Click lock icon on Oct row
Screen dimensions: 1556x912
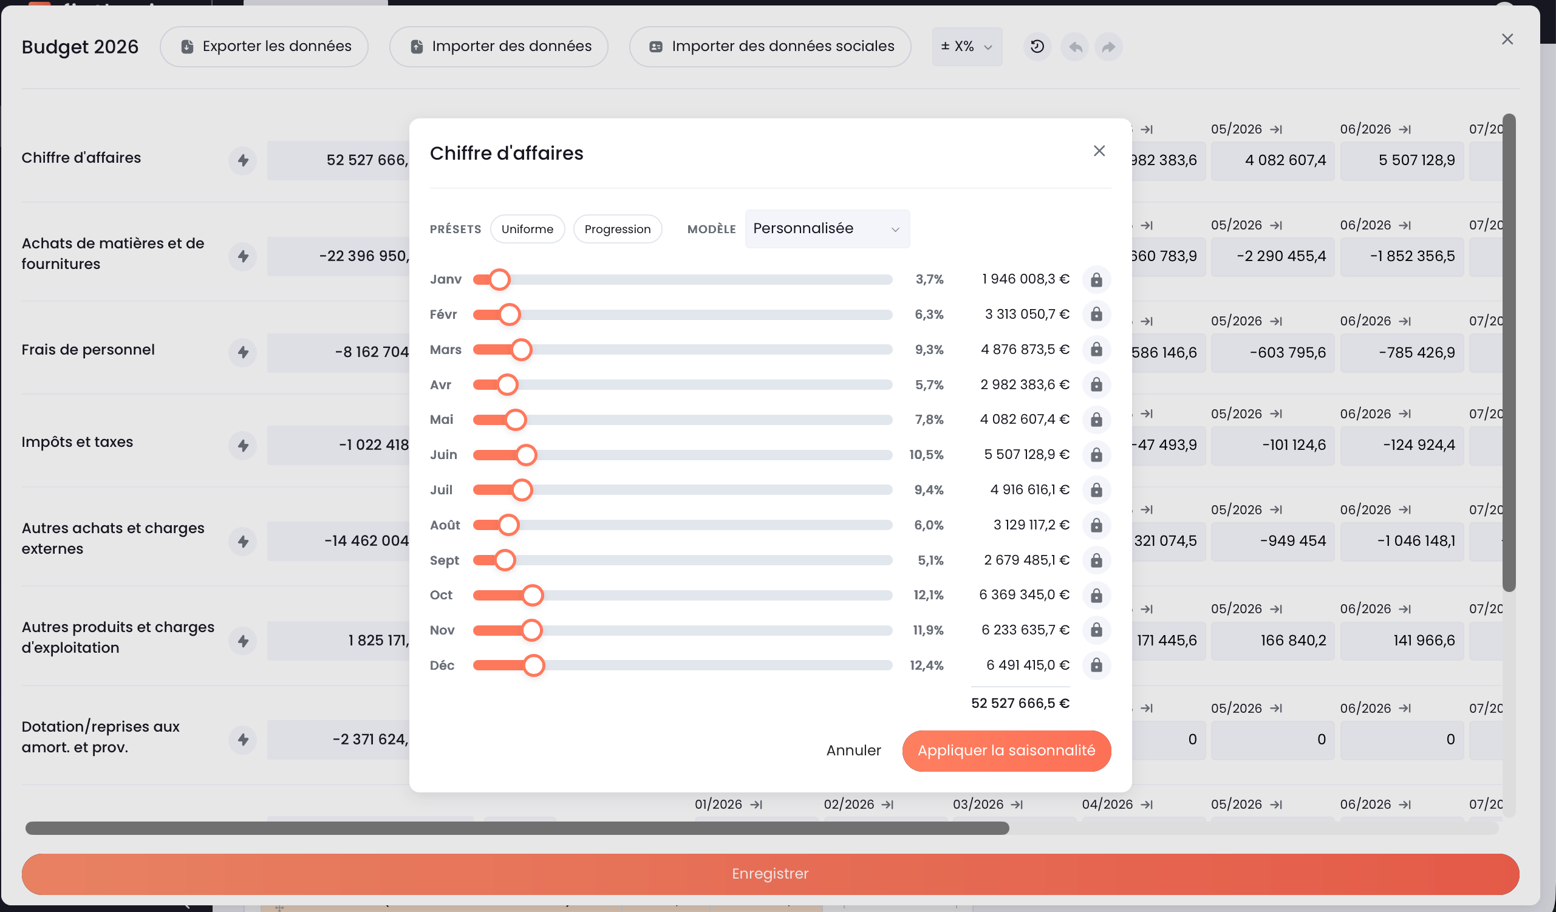pos(1096,595)
